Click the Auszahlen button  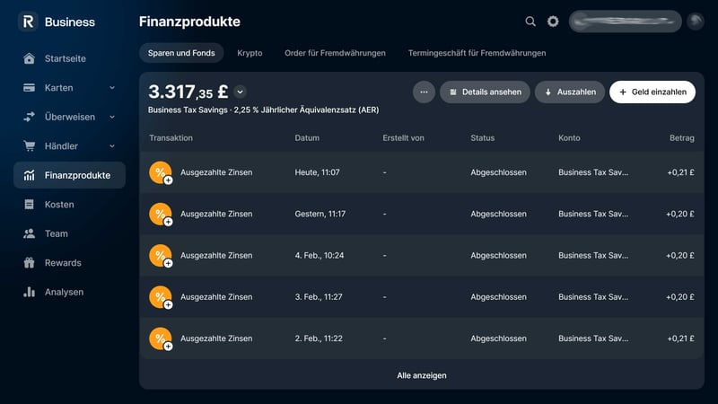[569, 92]
